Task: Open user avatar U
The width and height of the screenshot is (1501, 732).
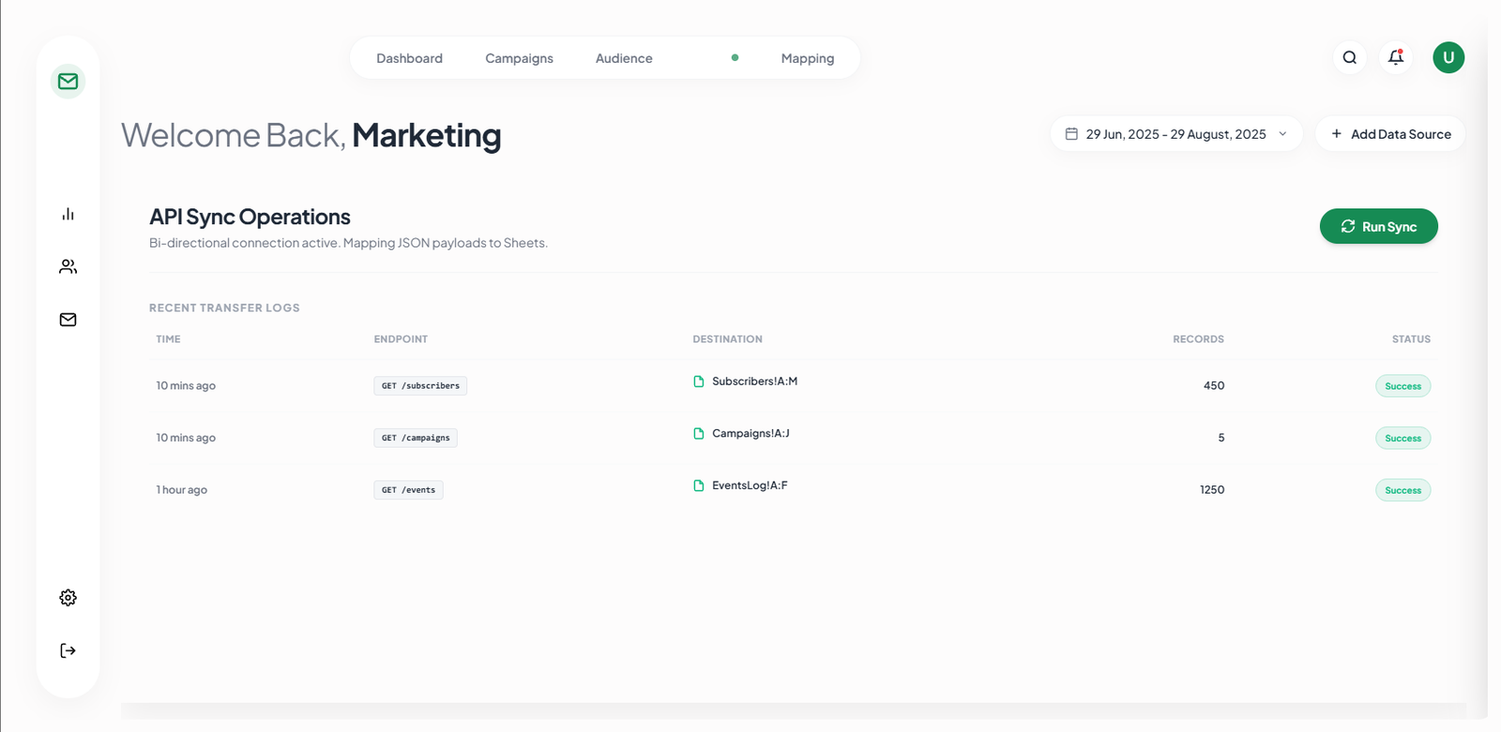Action: [1448, 57]
